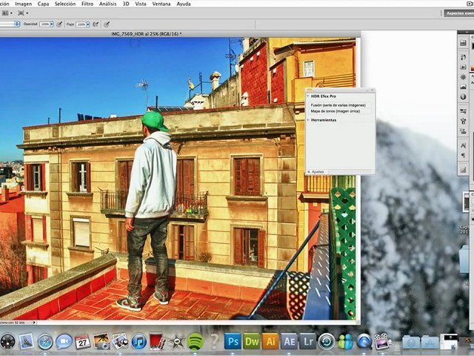
Task: Open the Layer Comps panel icon
Action: click(x=463, y=170)
